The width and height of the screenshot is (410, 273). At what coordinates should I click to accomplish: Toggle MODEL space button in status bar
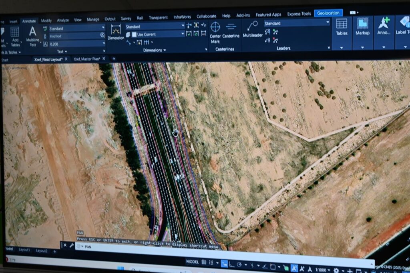point(193,262)
